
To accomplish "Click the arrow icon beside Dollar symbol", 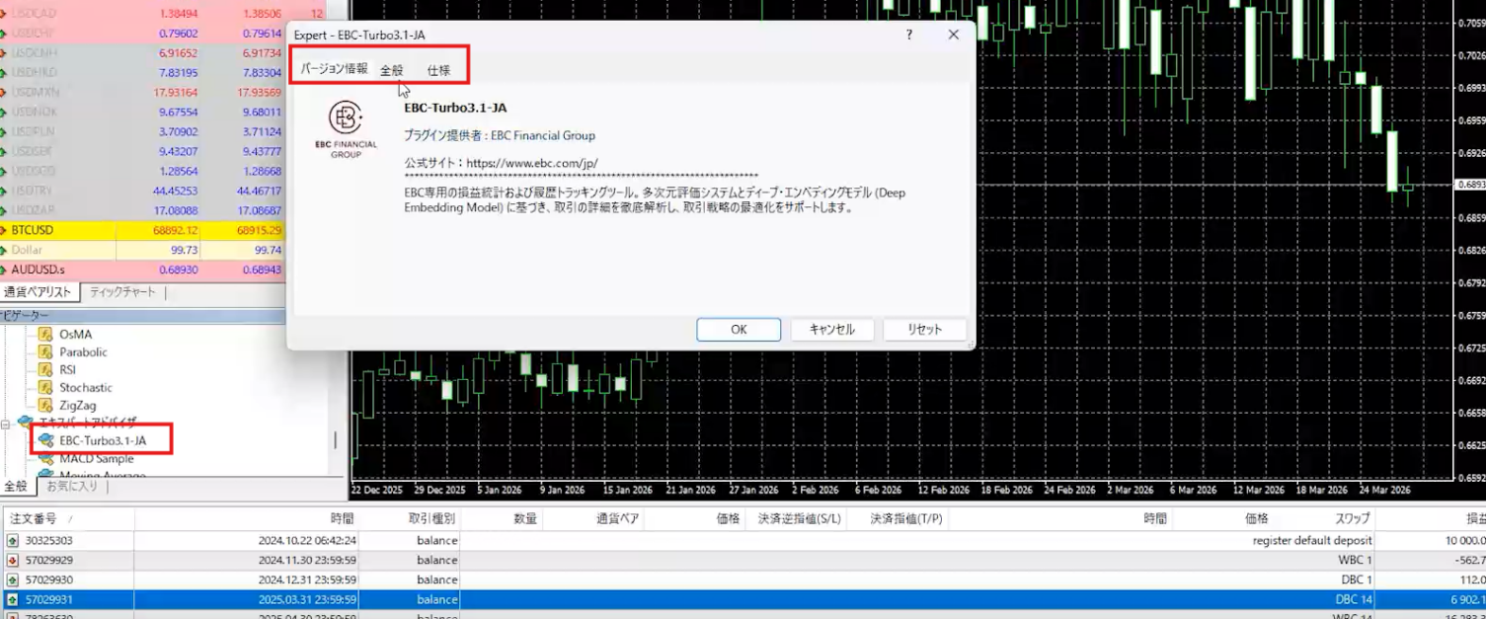I will (4, 250).
